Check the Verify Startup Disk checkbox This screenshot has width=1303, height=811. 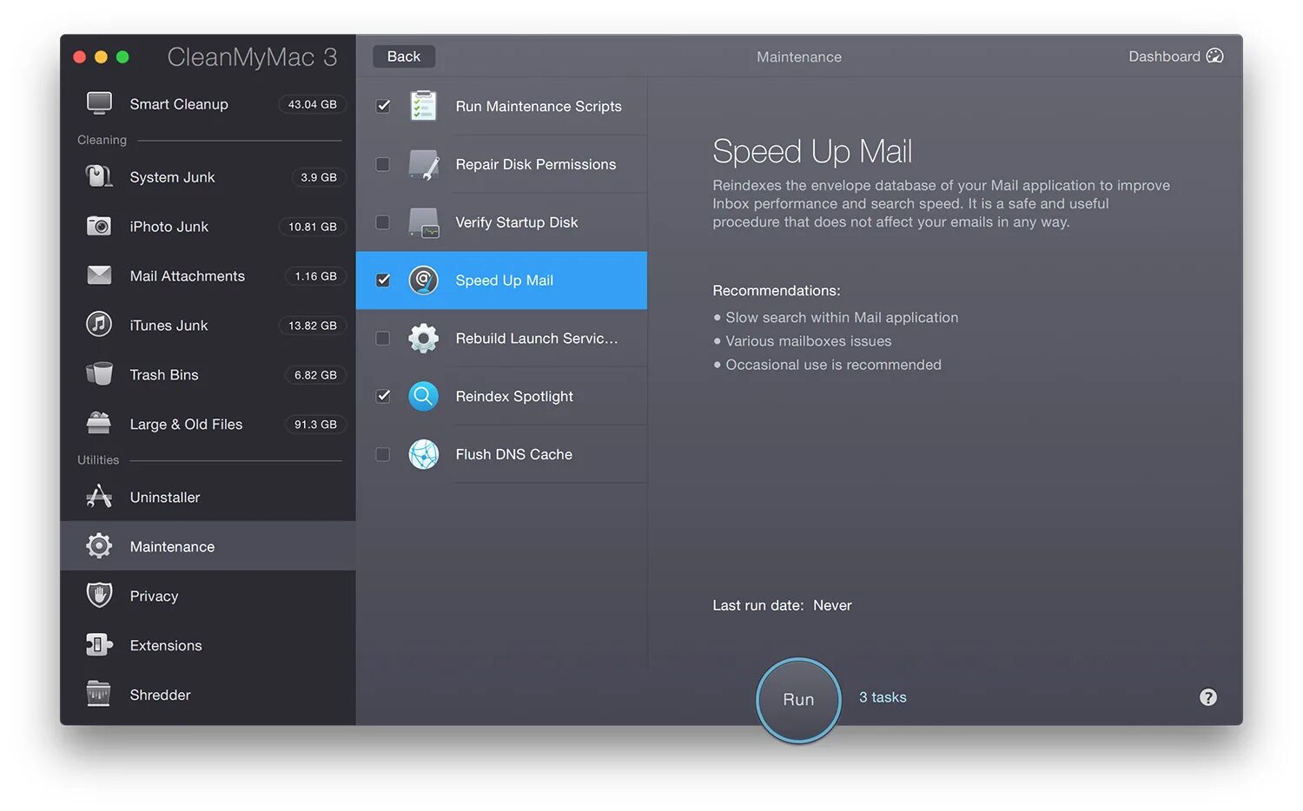383,222
